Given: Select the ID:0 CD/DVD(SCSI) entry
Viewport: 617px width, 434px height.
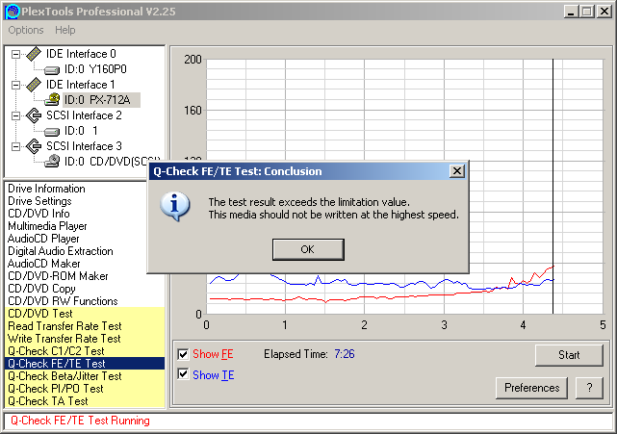Looking at the screenshot, I should [113, 162].
